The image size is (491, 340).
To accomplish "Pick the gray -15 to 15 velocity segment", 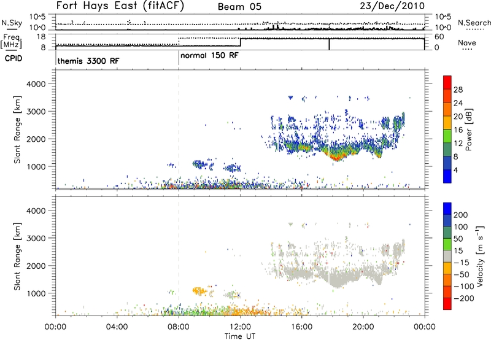I will coord(447,257).
